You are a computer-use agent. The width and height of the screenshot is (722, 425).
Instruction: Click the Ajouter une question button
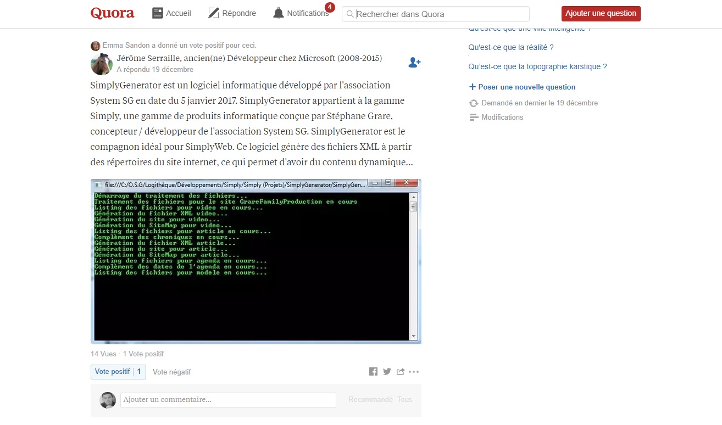click(601, 14)
